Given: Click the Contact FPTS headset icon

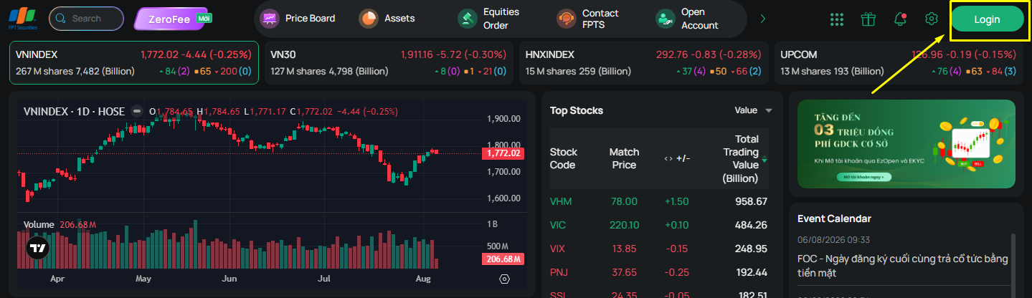Looking at the screenshot, I should tap(567, 19).
